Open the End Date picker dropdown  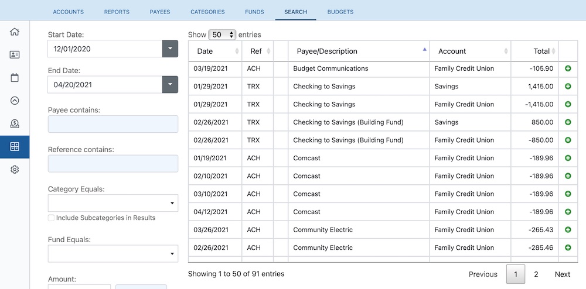pyautogui.click(x=170, y=85)
